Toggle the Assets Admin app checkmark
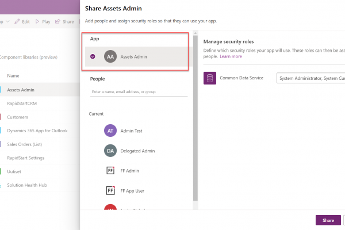The height and width of the screenshot is (230, 345). pos(93,56)
